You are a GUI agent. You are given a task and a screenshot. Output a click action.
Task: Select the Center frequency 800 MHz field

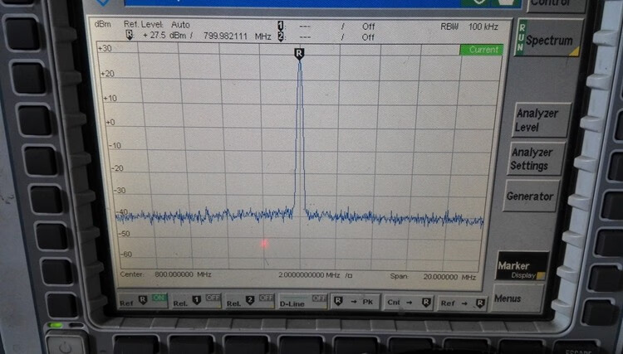166,275
